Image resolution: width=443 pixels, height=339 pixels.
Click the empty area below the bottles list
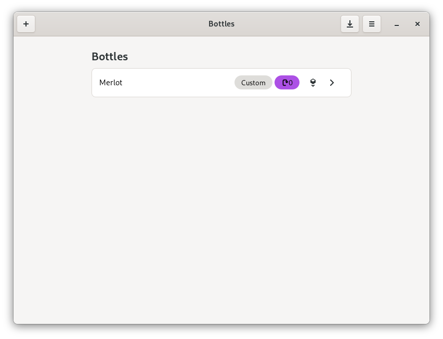(221, 208)
